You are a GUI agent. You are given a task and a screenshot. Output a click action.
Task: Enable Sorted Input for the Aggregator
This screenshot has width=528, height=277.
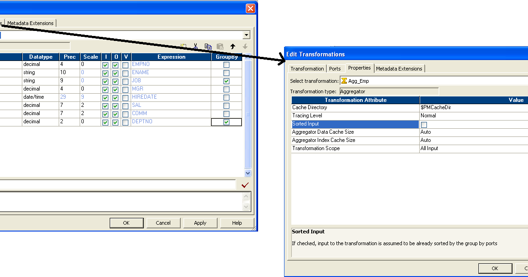point(424,124)
